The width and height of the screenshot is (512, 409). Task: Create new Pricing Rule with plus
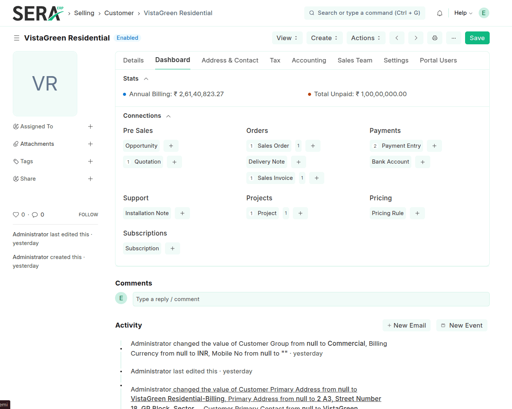point(417,213)
